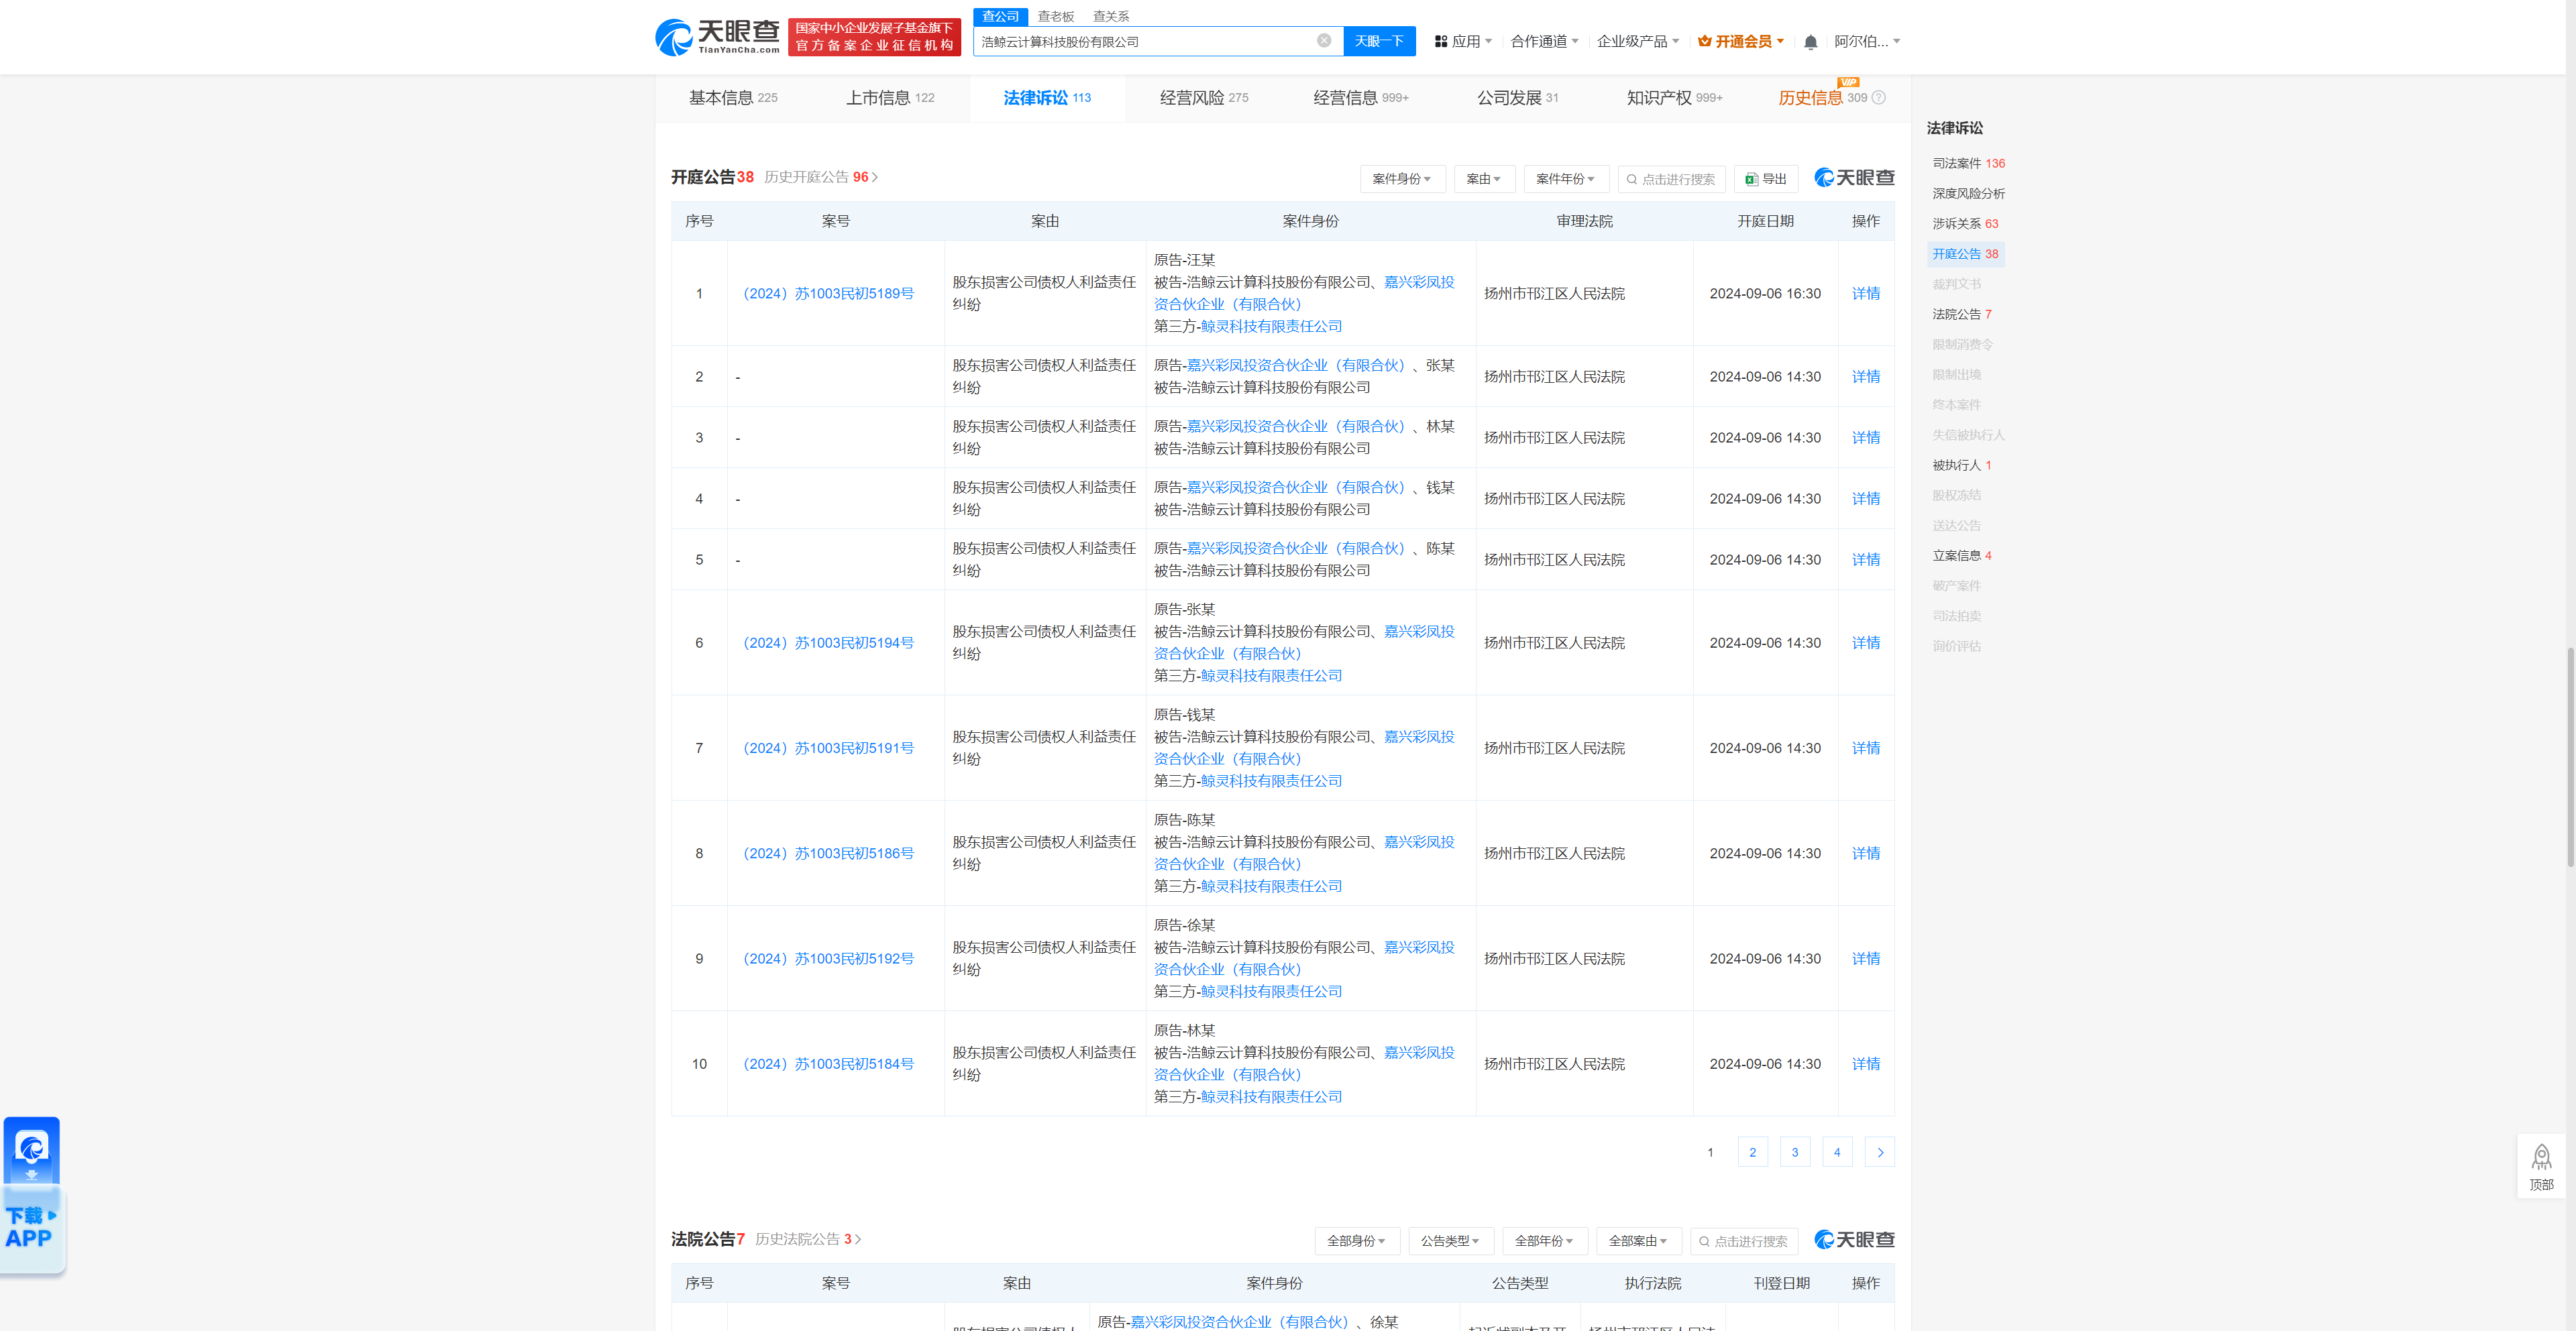Click page 3 in pagination
Screen dimensions: 2576x1331
pyautogui.click(x=1795, y=1151)
